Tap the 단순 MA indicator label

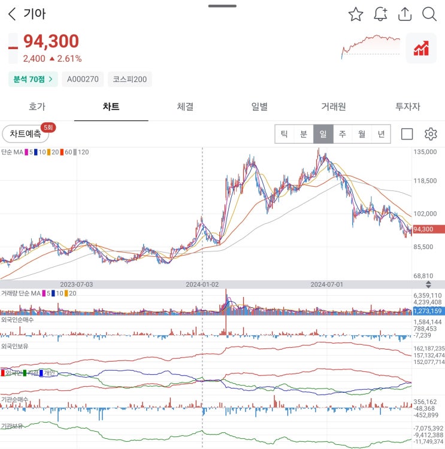[x=12, y=152]
